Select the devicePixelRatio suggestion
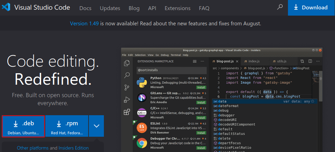The image size is (335, 152). [265, 148]
